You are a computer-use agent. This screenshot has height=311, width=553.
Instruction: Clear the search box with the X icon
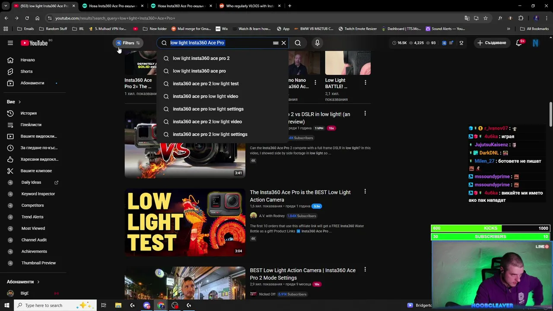pyautogui.click(x=284, y=43)
